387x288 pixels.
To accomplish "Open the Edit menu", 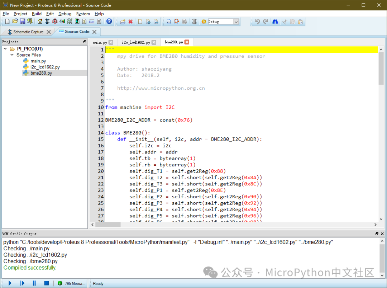I will point(50,14).
